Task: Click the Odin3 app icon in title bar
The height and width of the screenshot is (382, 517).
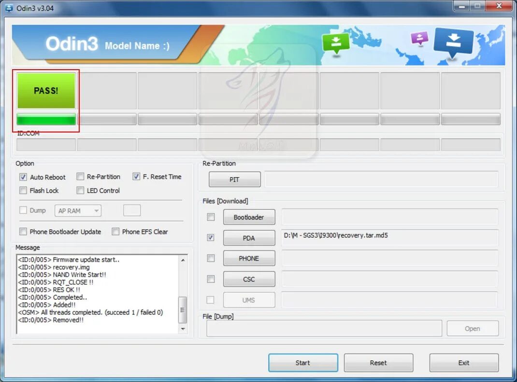Action: [x=9, y=8]
